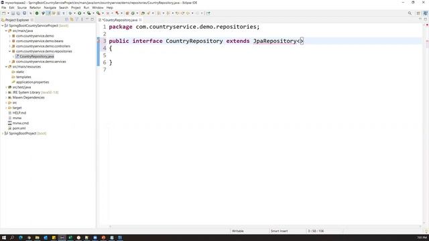Click the Debug bug toolbar icon
The width and height of the screenshot is (429, 241).
pos(70,13)
